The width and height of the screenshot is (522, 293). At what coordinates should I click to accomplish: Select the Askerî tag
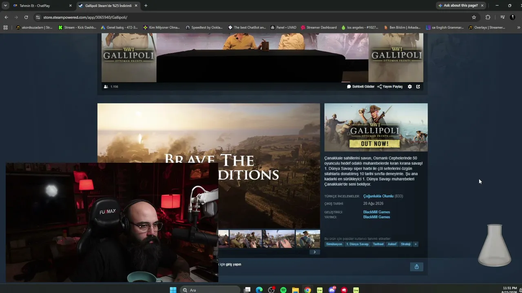(392, 244)
